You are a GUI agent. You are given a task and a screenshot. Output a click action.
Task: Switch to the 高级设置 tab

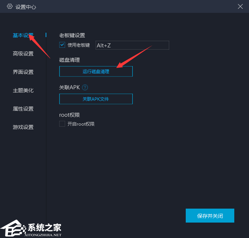point(23,54)
